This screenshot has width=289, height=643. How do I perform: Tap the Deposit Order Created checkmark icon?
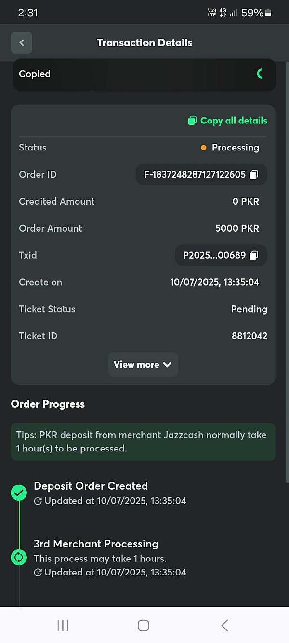[19, 493]
